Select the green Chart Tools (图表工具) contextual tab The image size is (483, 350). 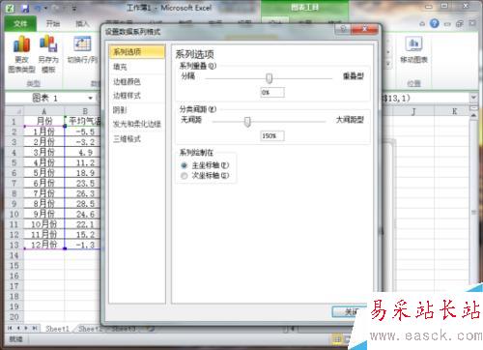(304, 7)
